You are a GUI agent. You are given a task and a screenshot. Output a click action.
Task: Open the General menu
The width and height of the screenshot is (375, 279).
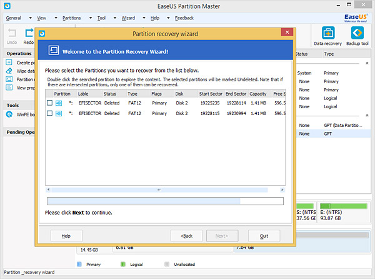(14, 18)
